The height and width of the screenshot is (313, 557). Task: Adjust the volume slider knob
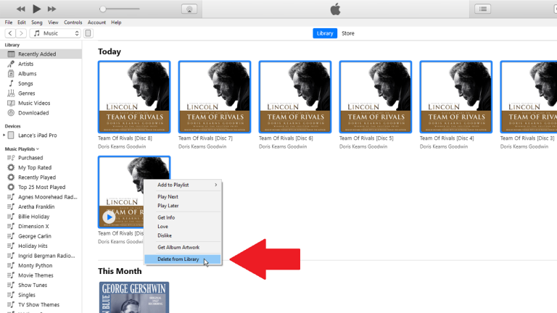tap(103, 9)
